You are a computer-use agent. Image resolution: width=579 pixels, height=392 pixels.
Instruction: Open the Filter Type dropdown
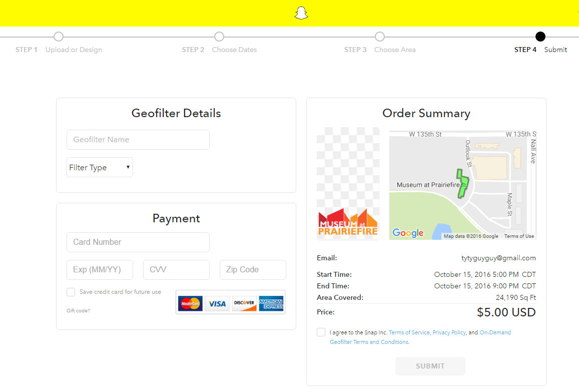pyautogui.click(x=100, y=167)
